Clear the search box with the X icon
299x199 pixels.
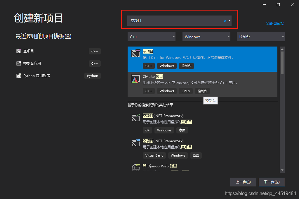coord(225,21)
